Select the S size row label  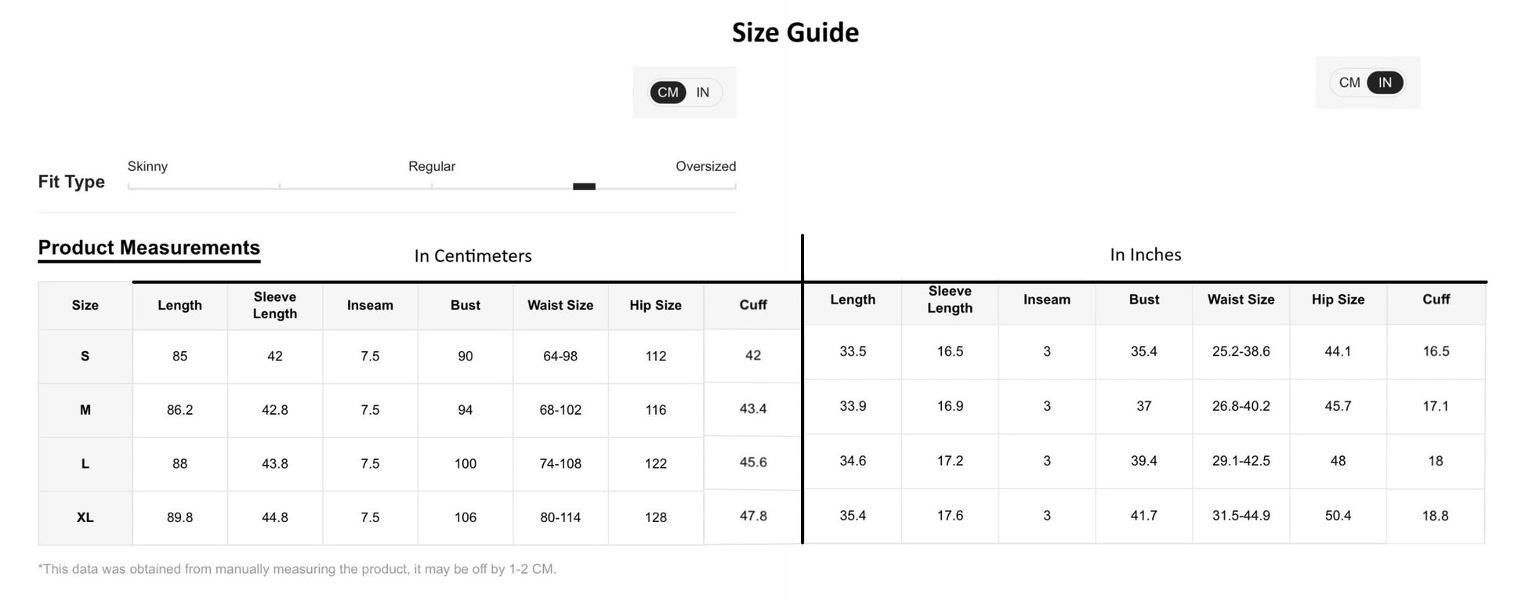85,356
